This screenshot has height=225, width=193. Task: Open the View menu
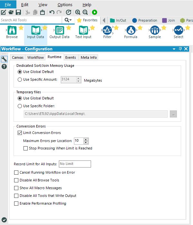tap(43, 5)
